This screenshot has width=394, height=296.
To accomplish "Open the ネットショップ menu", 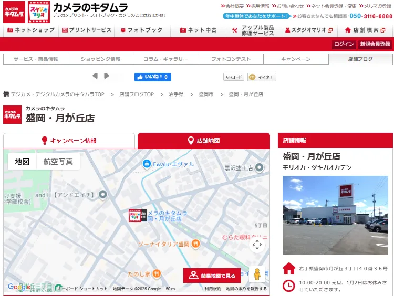I will pyautogui.click(x=31, y=30).
